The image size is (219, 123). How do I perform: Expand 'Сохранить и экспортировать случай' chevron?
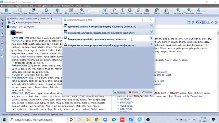(x=151, y=44)
